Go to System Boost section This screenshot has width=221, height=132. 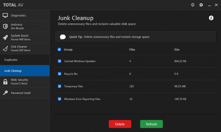pyautogui.click(x=25, y=37)
